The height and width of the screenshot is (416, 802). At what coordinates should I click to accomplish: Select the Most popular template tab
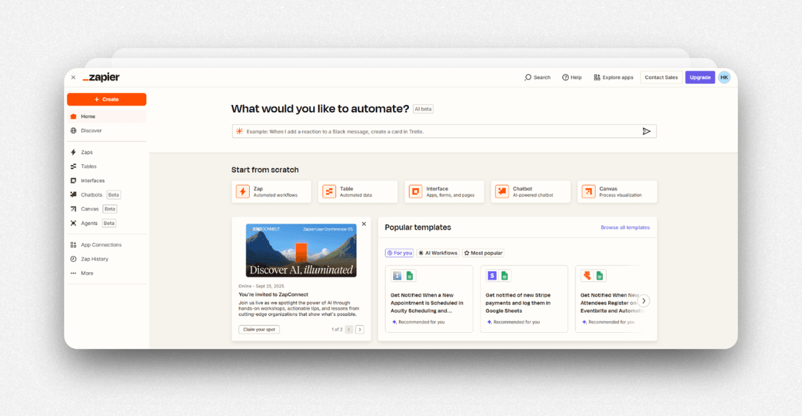pyautogui.click(x=483, y=253)
